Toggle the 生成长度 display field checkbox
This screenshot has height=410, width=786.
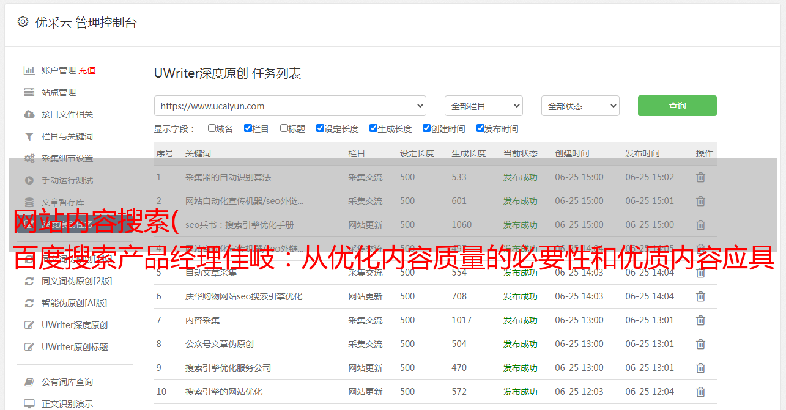point(373,128)
